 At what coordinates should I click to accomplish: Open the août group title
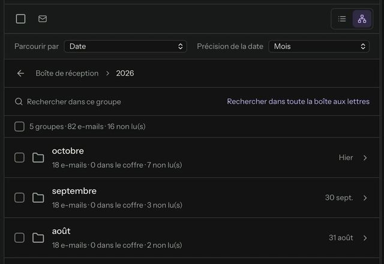pyautogui.click(x=61, y=231)
